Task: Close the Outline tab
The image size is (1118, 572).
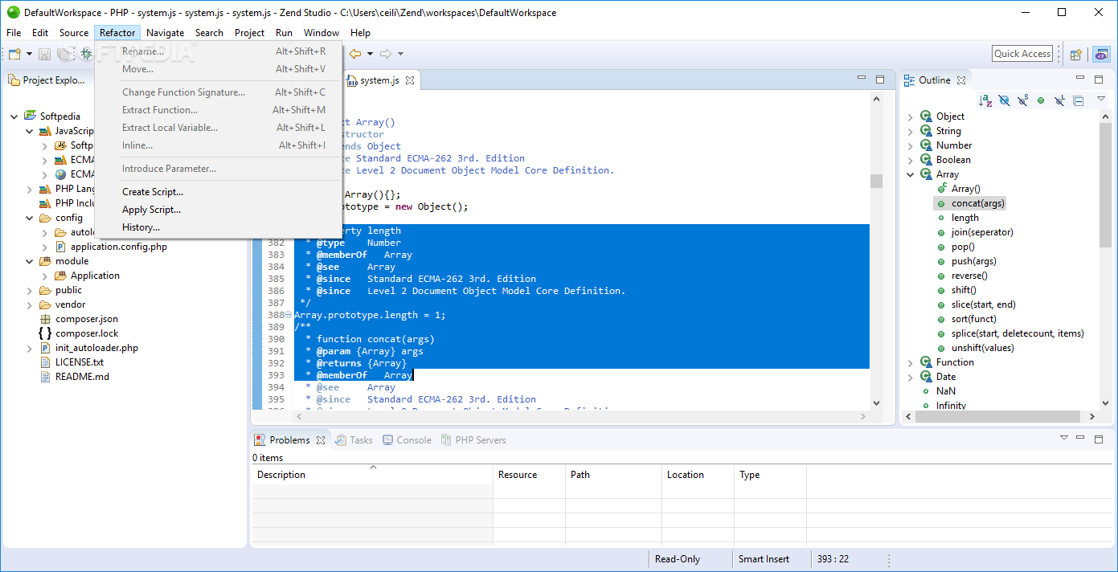Action: (961, 80)
